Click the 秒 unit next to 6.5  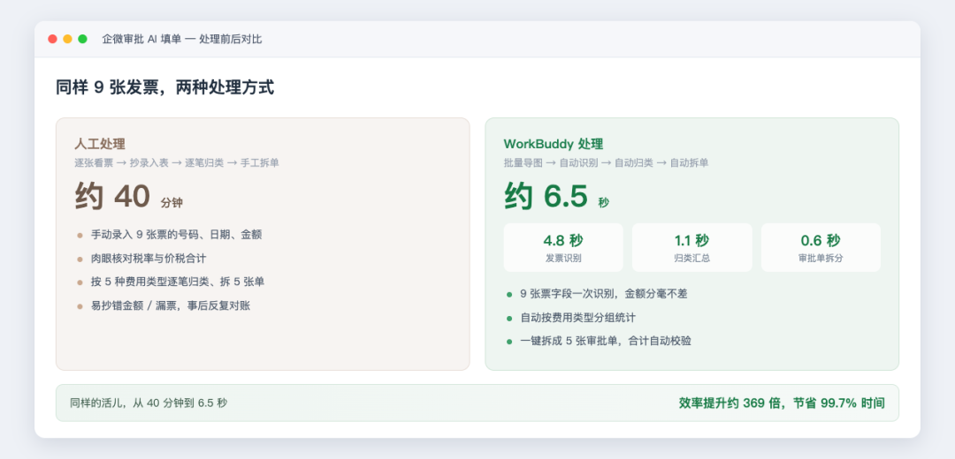click(x=604, y=202)
